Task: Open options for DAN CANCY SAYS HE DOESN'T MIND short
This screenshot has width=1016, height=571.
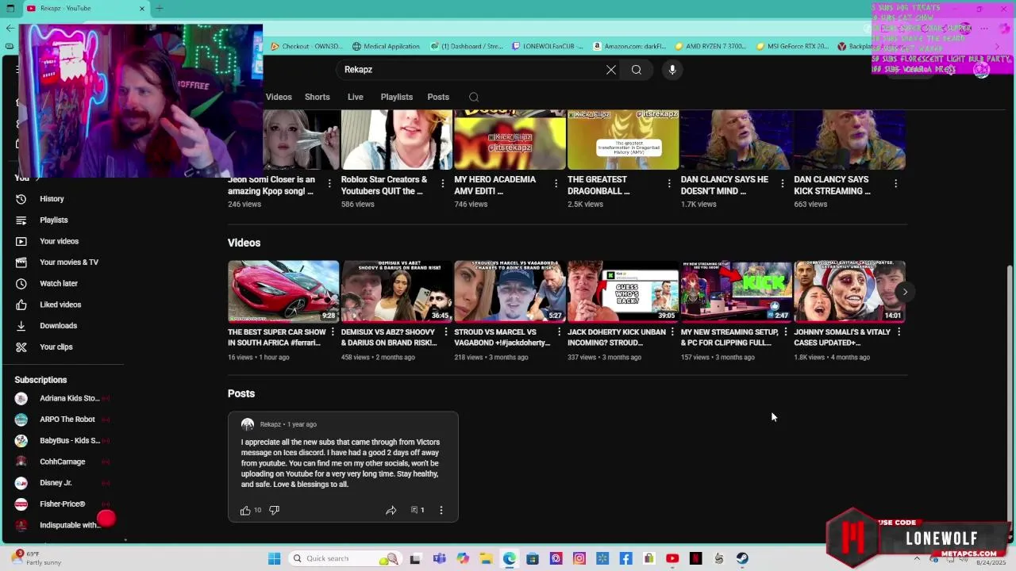Action: pos(783,184)
